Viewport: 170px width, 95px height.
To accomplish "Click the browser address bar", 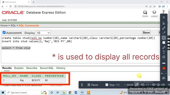I will point(79,6).
